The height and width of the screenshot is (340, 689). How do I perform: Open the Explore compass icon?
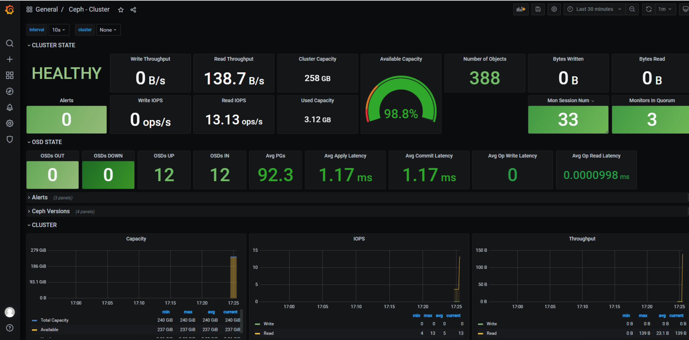pyautogui.click(x=10, y=91)
